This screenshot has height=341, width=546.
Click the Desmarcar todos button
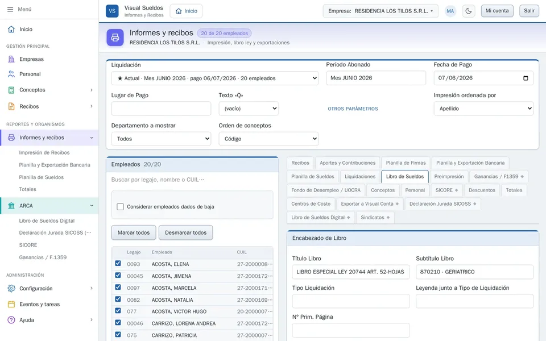click(x=185, y=232)
